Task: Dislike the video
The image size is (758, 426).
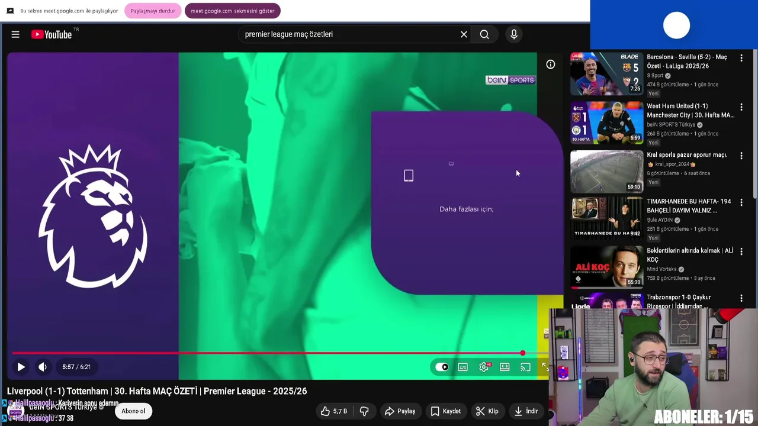Action: click(x=364, y=411)
